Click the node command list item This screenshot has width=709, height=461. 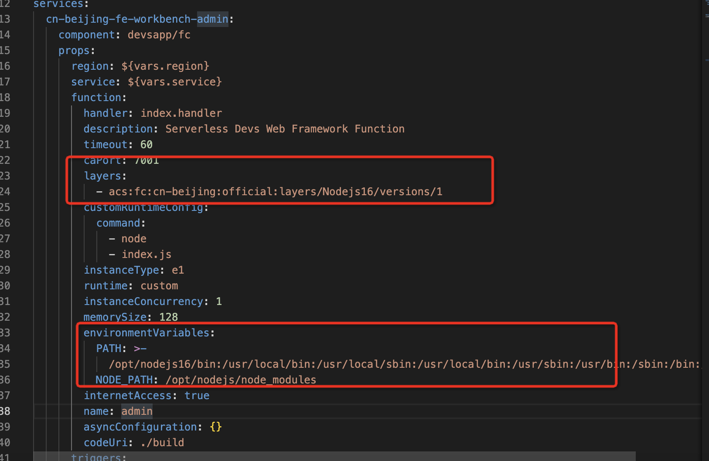134,238
